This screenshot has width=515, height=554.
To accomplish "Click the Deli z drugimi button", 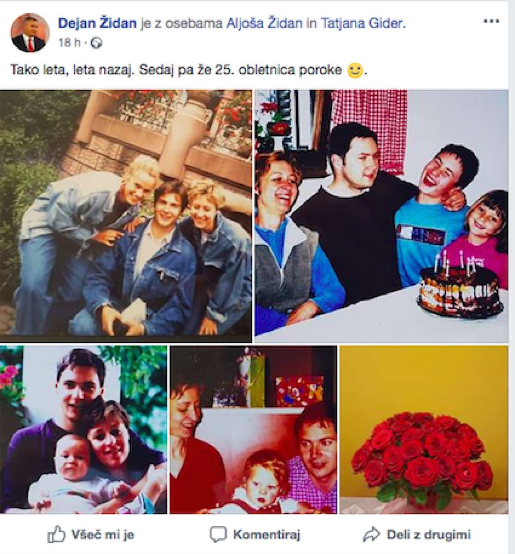I will click(x=417, y=535).
